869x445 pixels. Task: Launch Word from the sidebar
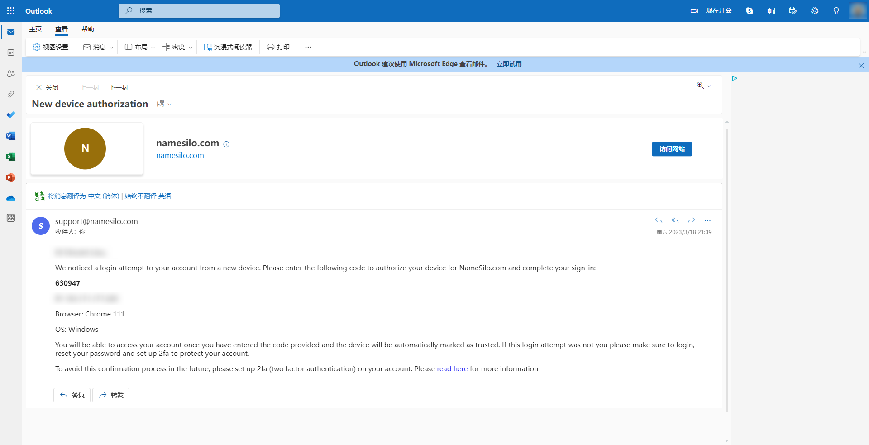pos(11,136)
